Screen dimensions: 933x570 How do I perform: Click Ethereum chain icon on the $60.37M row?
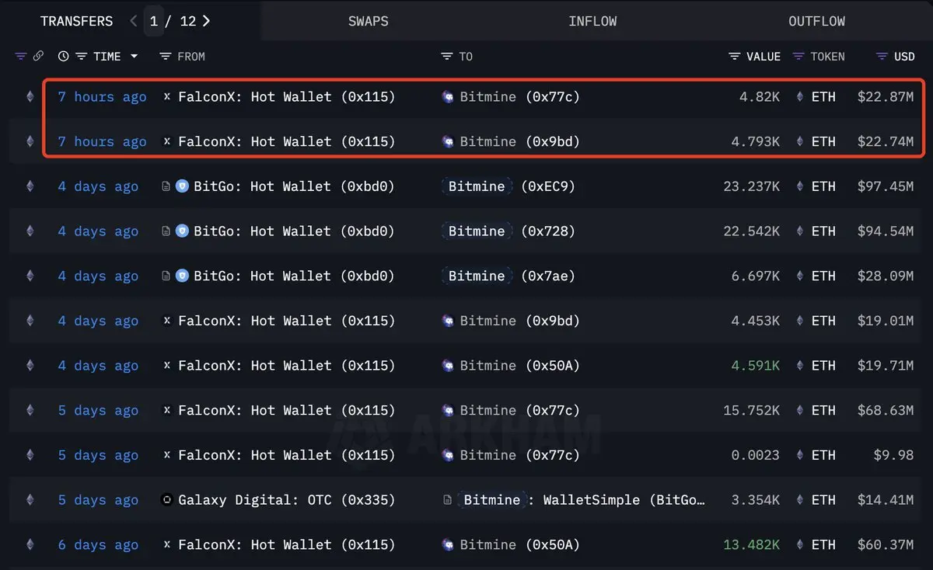point(30,545)
